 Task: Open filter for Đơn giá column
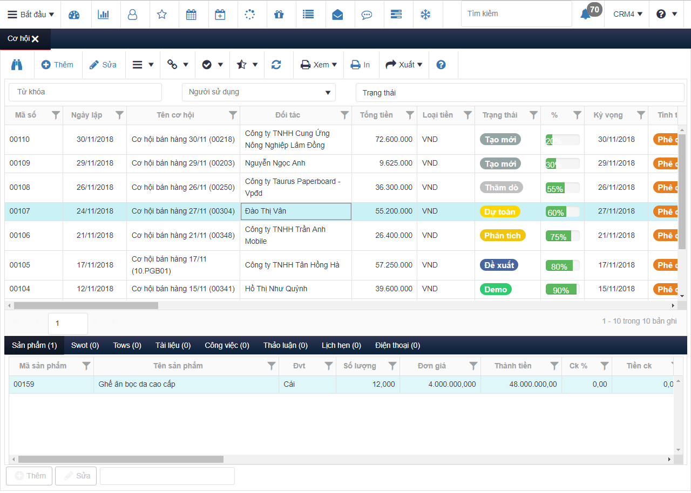click(474, 366)
